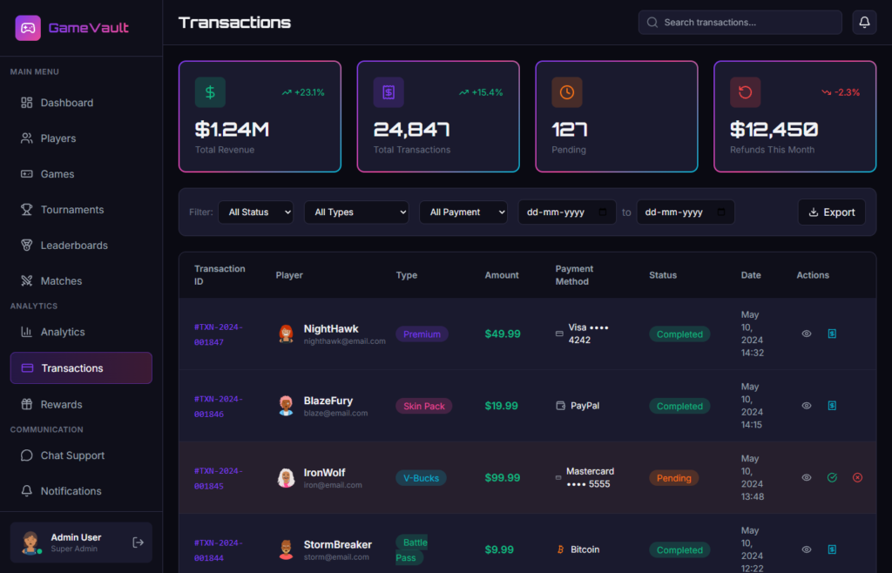
Task: Click the orange clock Pending icon
Action: pos(566,92)
